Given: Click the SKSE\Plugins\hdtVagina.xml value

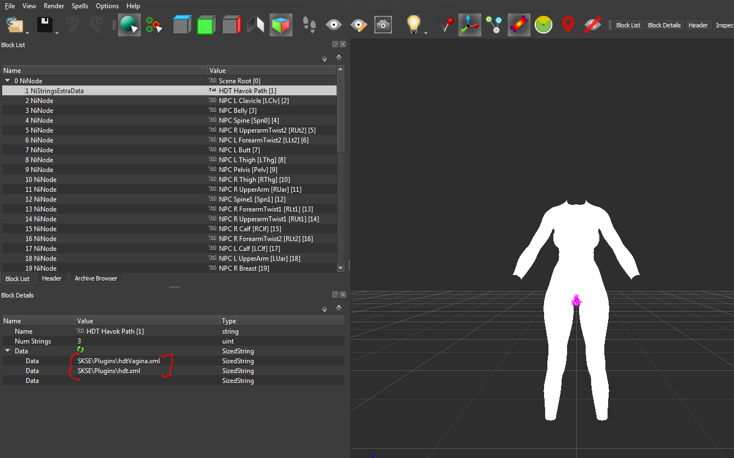Looking at the screenshot, I should tap(119, 360).
